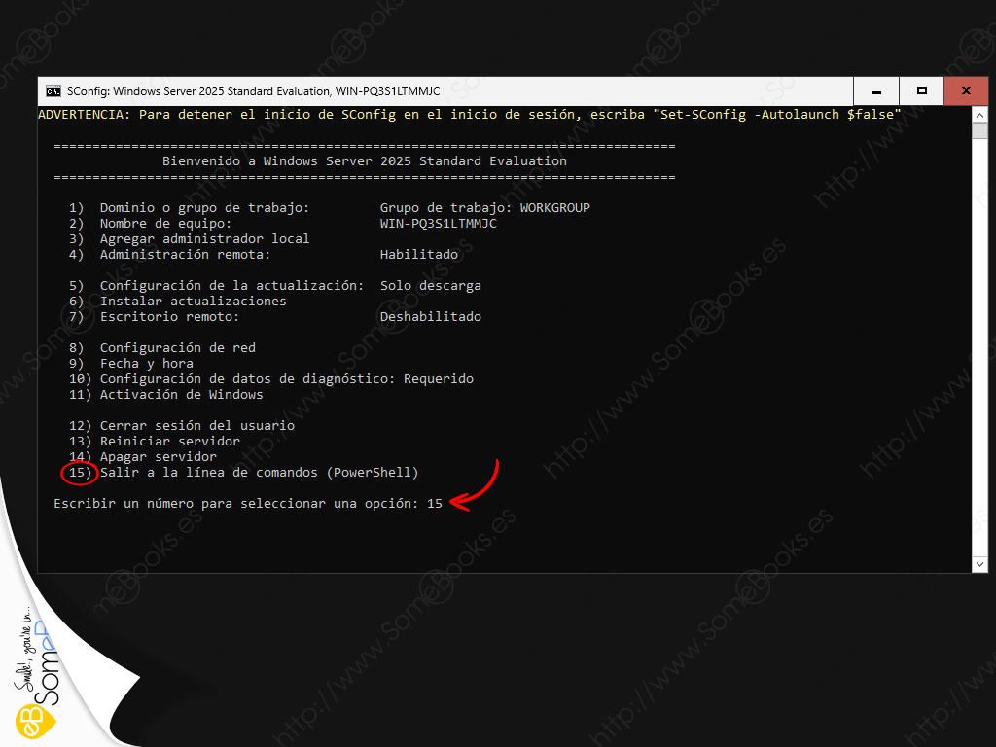The image size is (996, 747).
Task: Minimize the SConfig window
Action: [875, 90]
